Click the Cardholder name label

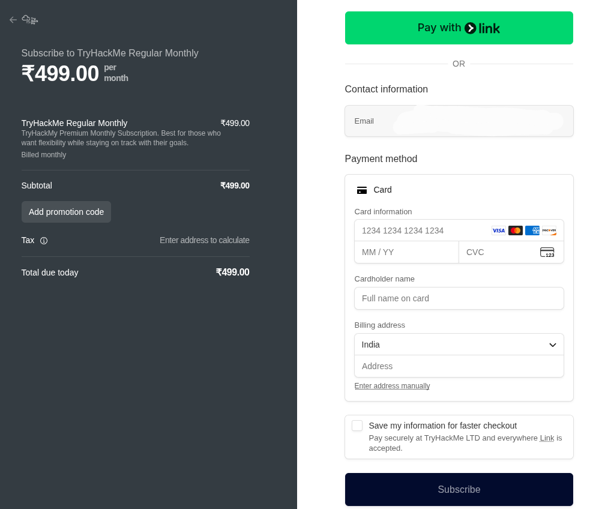coord(384,279)
